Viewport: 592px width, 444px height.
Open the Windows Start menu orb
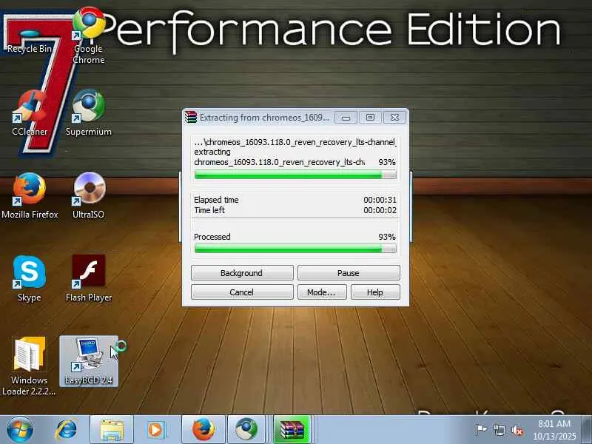(20, 430)
